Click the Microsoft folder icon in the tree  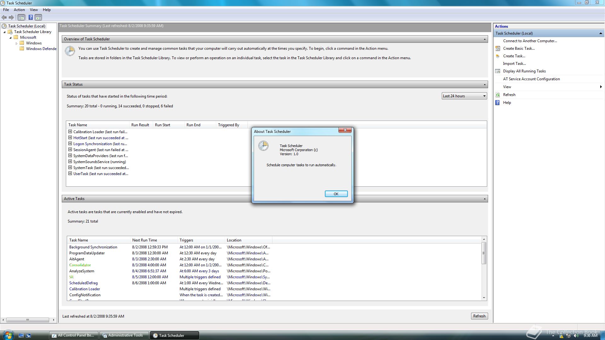[16, 37]
